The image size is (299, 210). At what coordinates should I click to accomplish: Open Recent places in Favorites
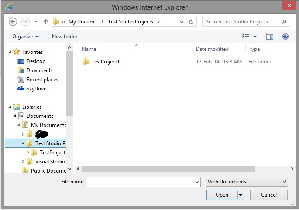point(42,80)
